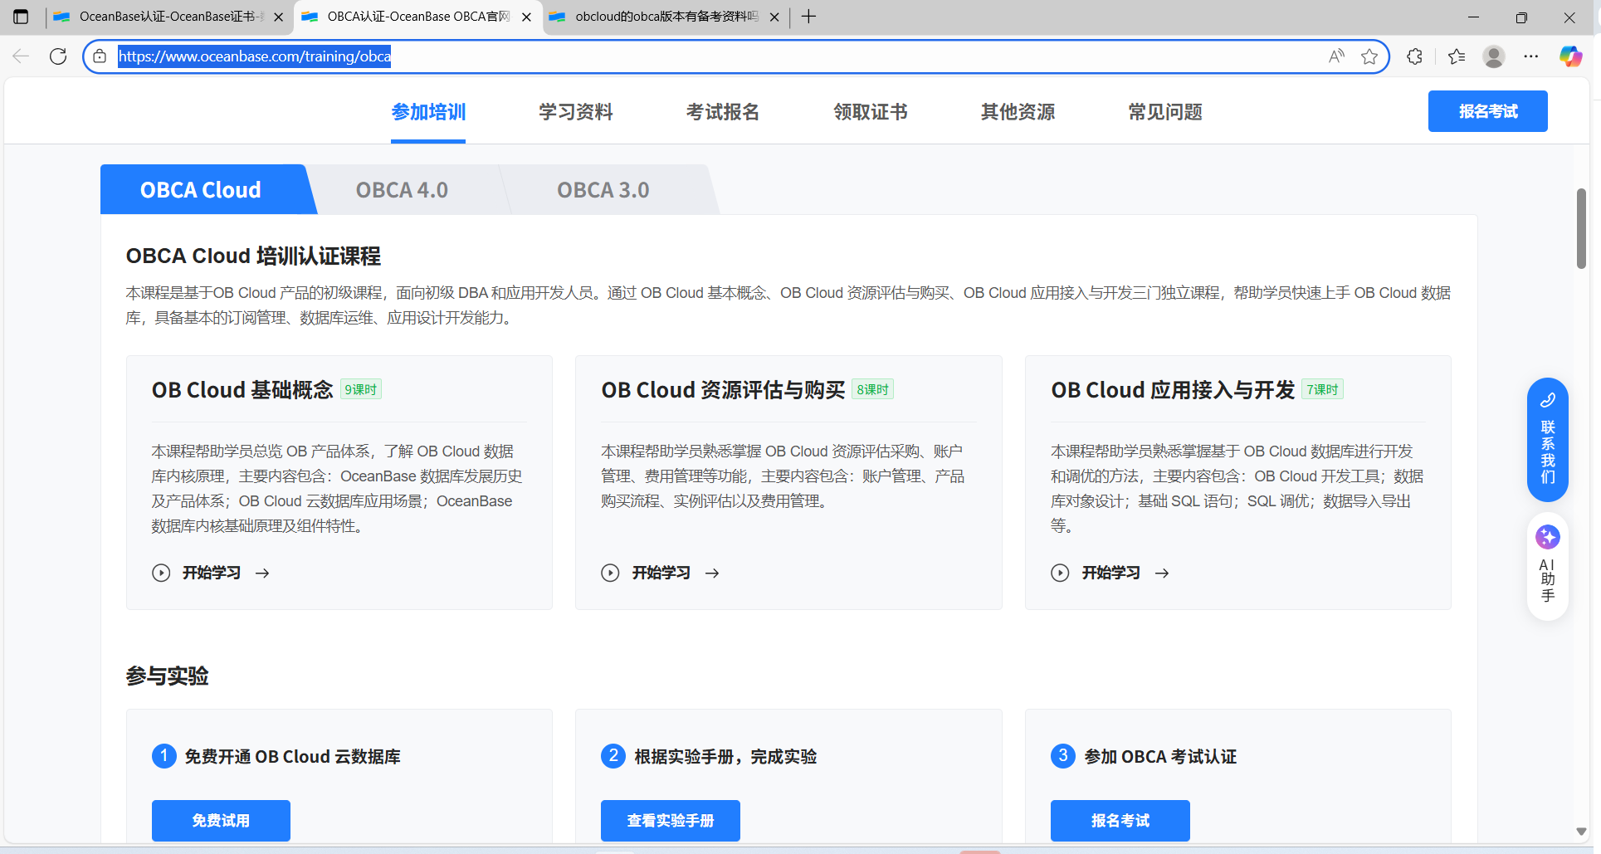
Task: Click the OB Cloud 基础概念 card title
Action: 242,390
